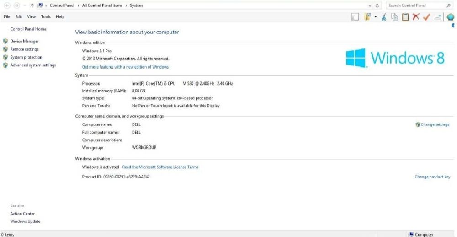Open the Edit menu
This screenshot has height=237, width=457.
(x=19, y=17)
